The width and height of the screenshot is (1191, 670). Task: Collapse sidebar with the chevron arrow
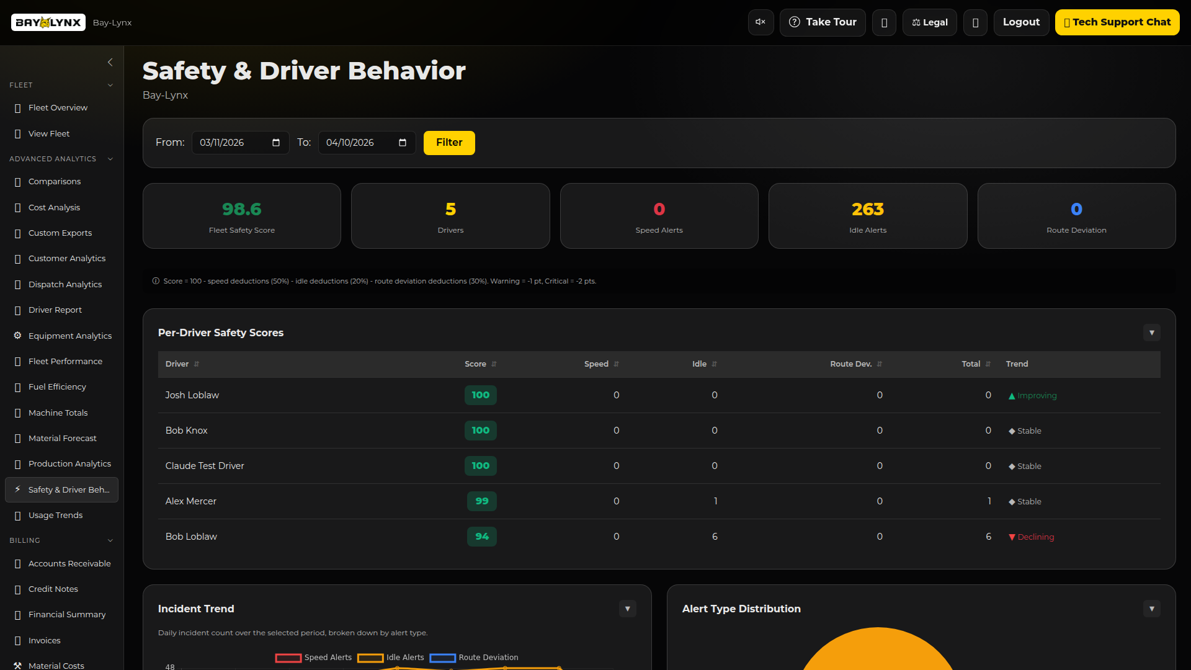click(110, 62)
